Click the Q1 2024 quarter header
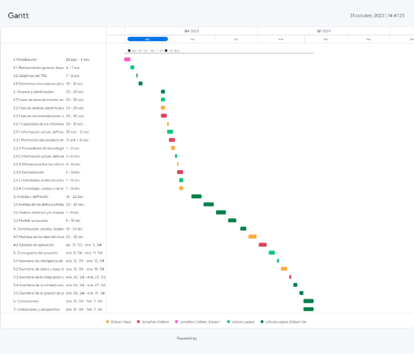Screen dimensions: 414x354 (323, 31)
